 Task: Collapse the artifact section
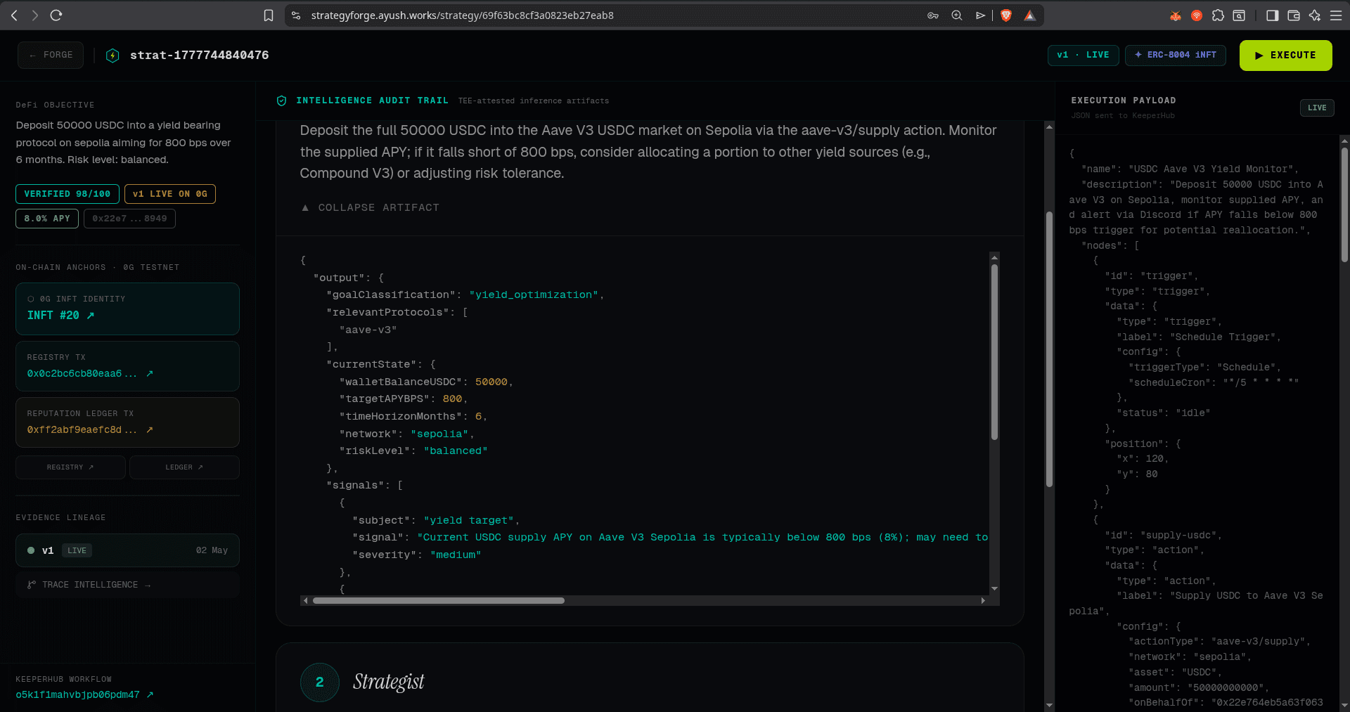click(x=371, y=208)
